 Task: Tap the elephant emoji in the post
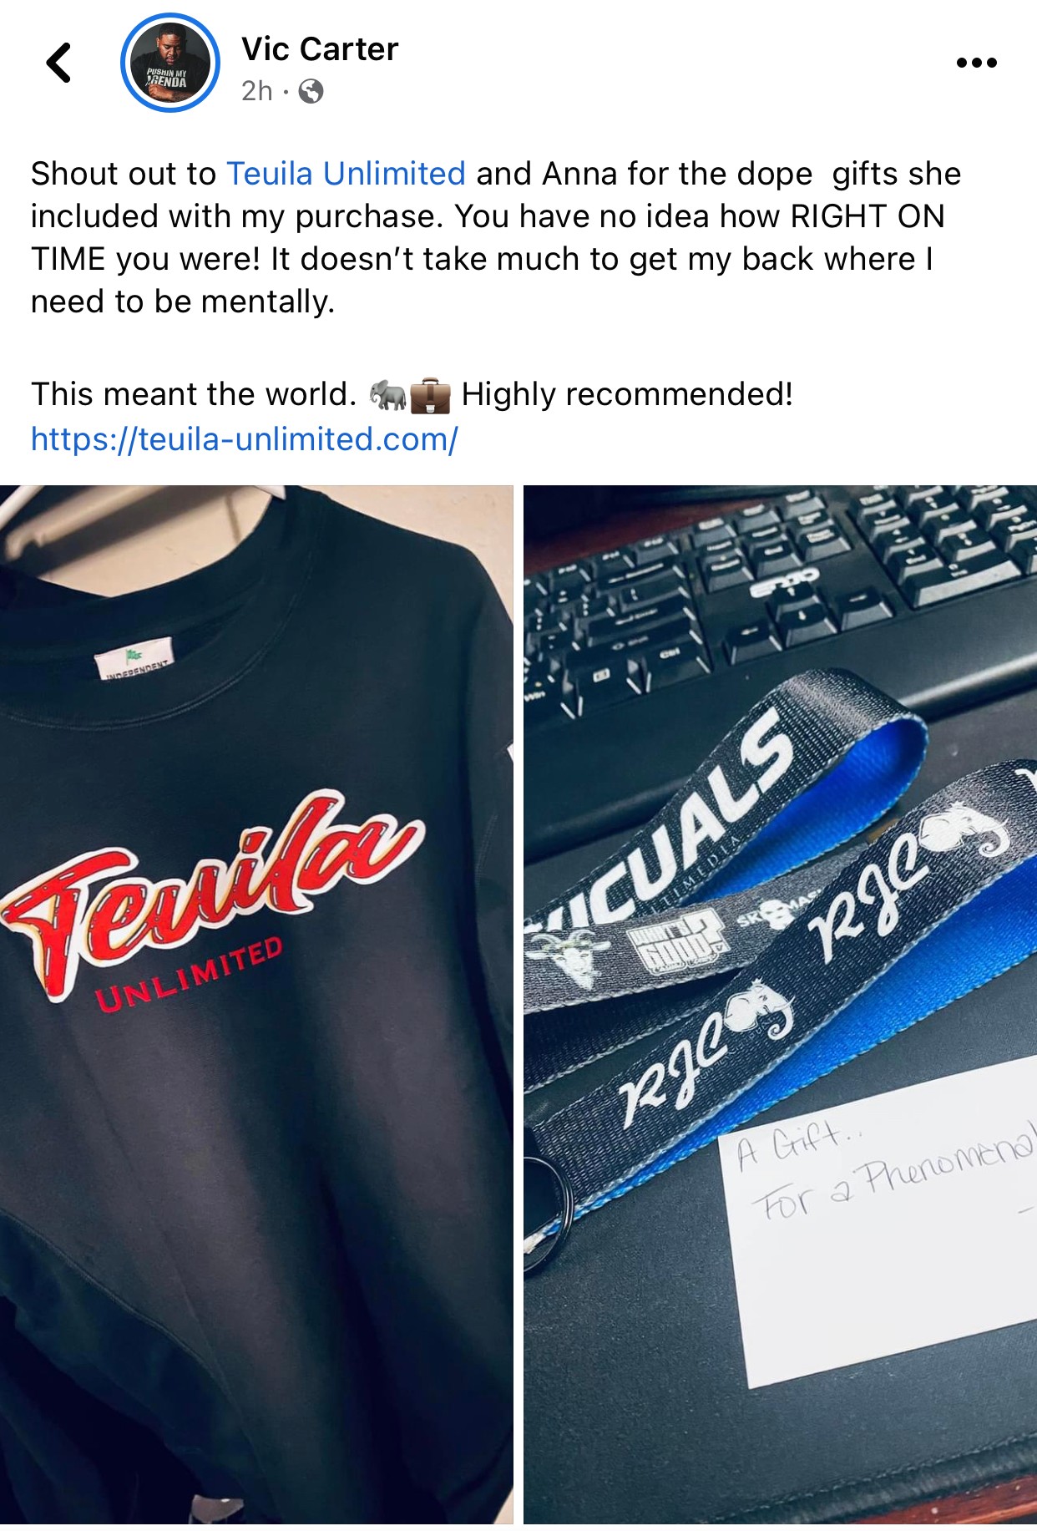click(x=387, y=395)
